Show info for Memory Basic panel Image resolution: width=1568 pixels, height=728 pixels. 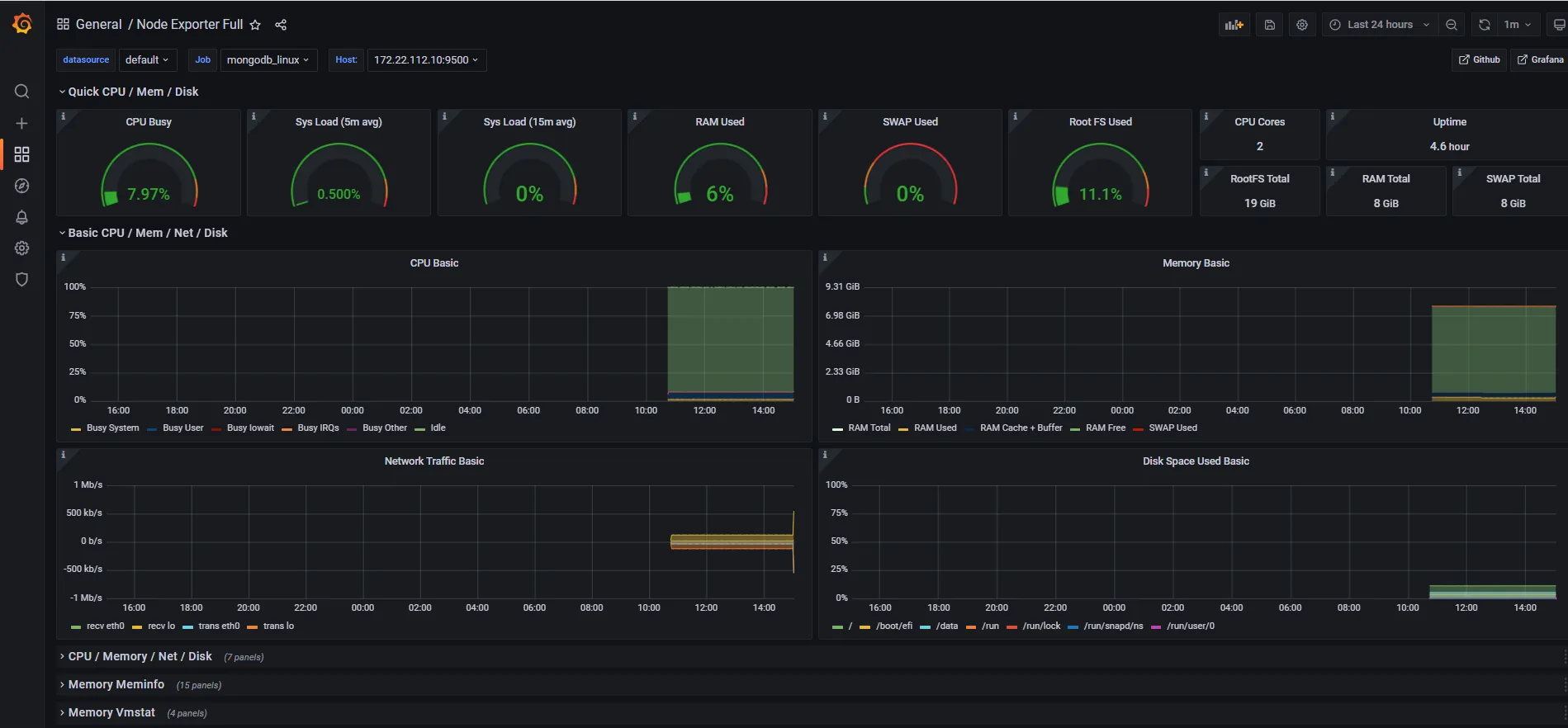pos(824,258)
